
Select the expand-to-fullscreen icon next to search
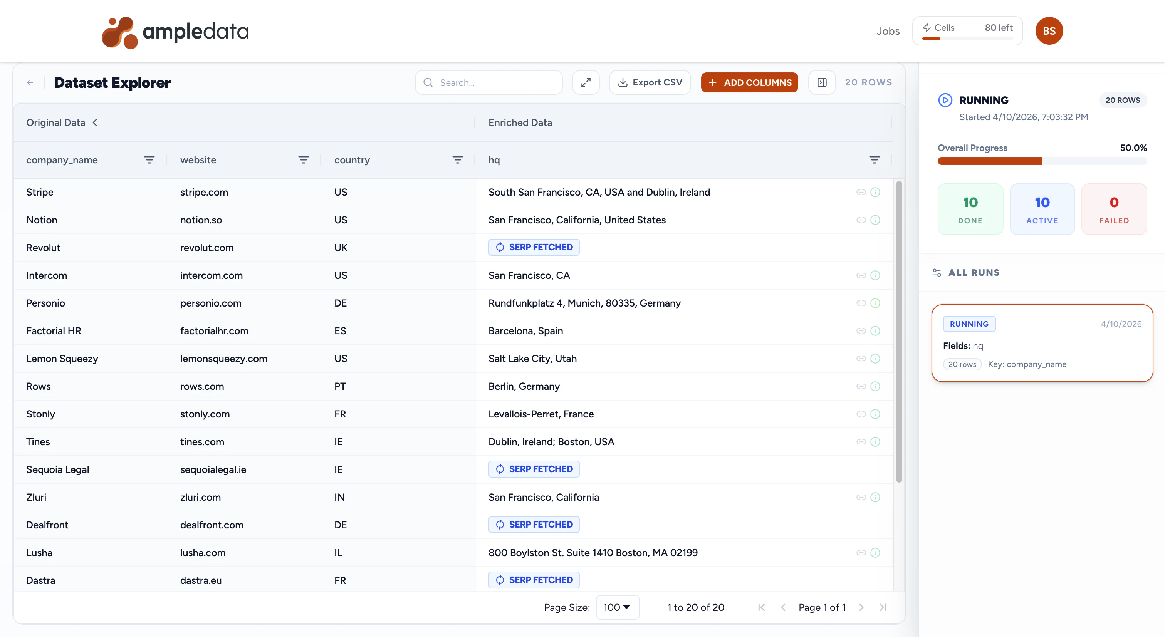(586, 82)
